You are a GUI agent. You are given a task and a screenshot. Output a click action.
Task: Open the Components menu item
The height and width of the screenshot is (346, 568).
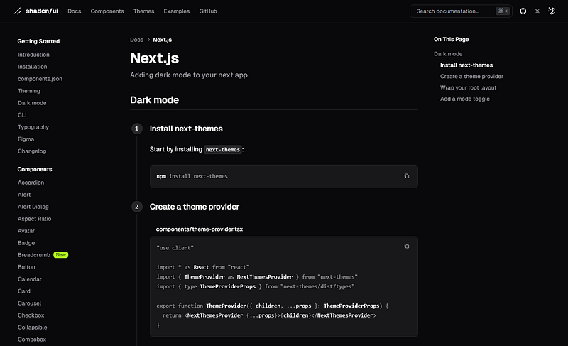(x=107, y=11)
